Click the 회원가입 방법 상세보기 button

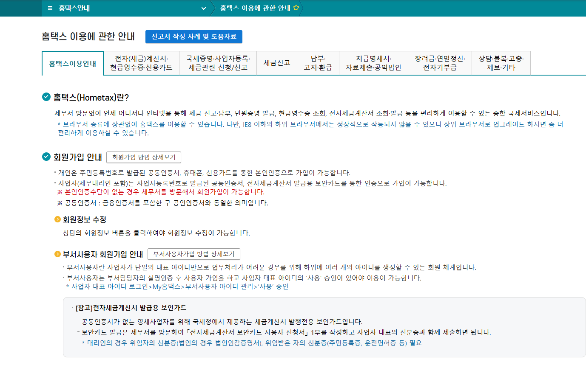coord(144,157)
